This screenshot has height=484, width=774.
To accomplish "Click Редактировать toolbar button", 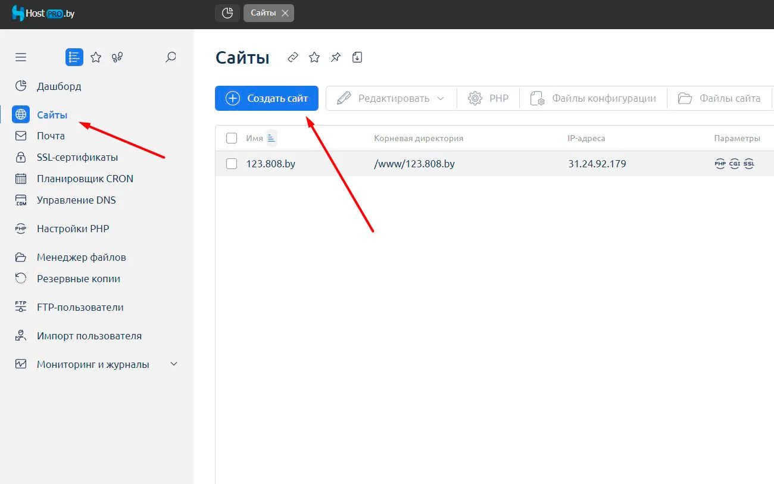I will coord(392,98).
